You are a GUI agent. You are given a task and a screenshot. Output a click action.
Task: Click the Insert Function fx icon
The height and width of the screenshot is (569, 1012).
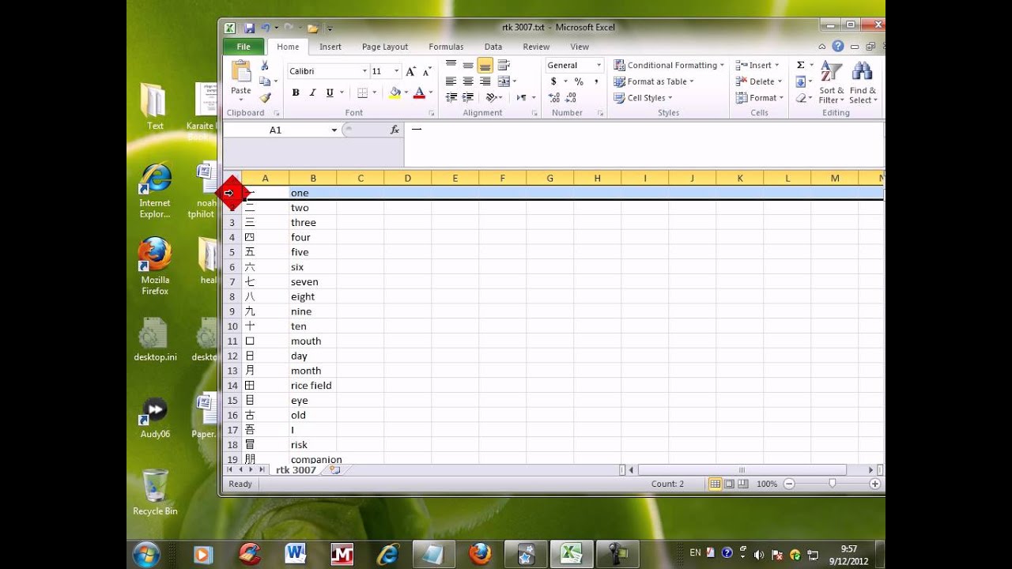[x=395, y=130]
